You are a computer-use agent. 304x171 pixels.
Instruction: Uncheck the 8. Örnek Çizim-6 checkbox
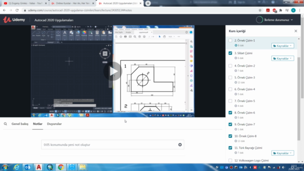230,113
